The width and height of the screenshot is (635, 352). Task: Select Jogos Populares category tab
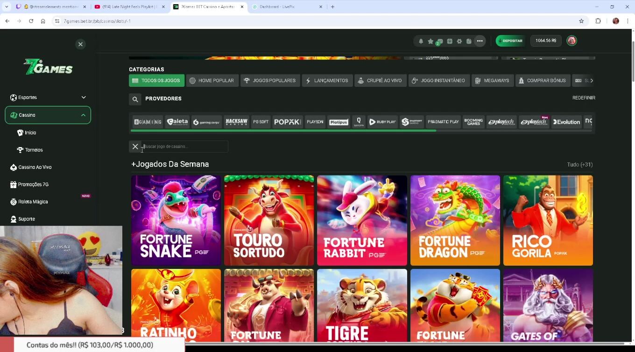click(270, 80)
